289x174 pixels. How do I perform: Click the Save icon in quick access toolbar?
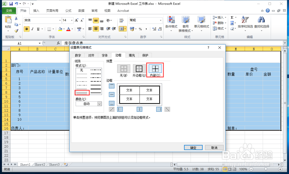pos(11,4)
